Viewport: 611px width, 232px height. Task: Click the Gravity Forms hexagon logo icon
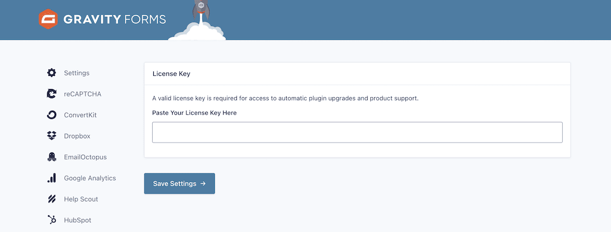[47, 20]
